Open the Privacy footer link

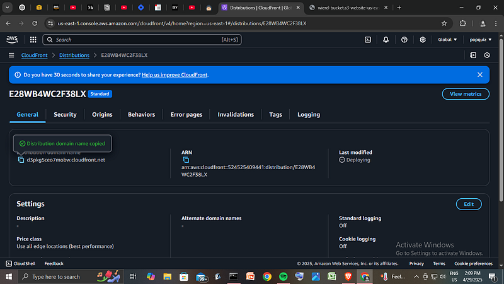416,263
